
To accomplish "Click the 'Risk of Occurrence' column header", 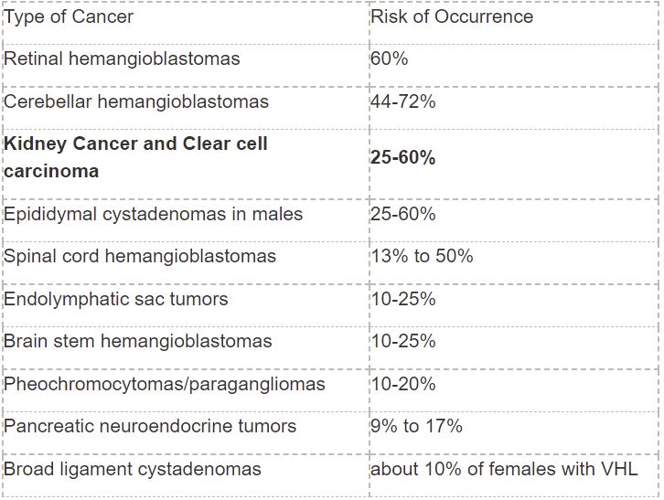I will coord(452,17).
